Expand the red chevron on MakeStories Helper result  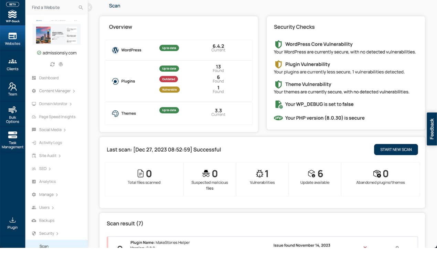tap(365, 247)
